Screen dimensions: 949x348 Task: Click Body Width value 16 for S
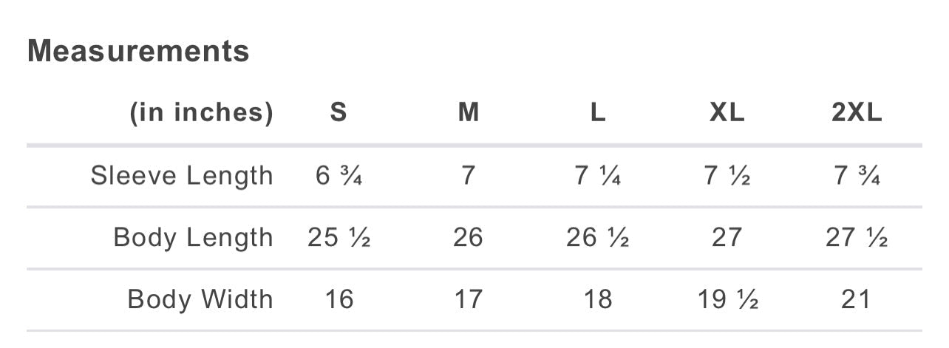pos(339,299)
